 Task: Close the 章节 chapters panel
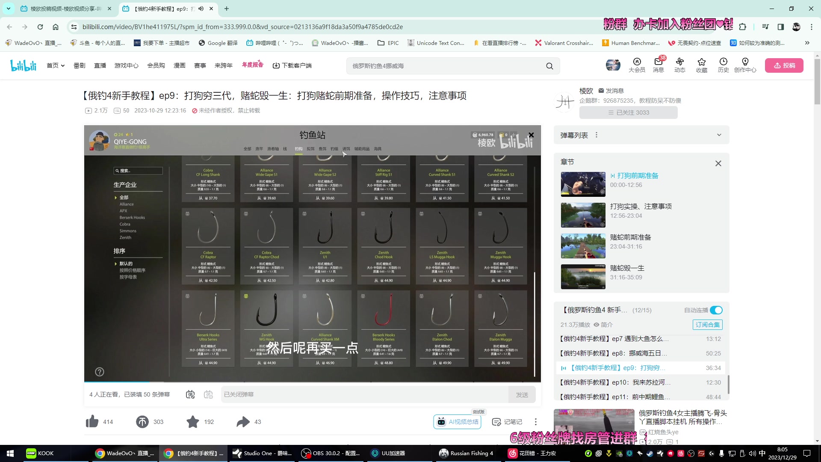coord(718,163)
